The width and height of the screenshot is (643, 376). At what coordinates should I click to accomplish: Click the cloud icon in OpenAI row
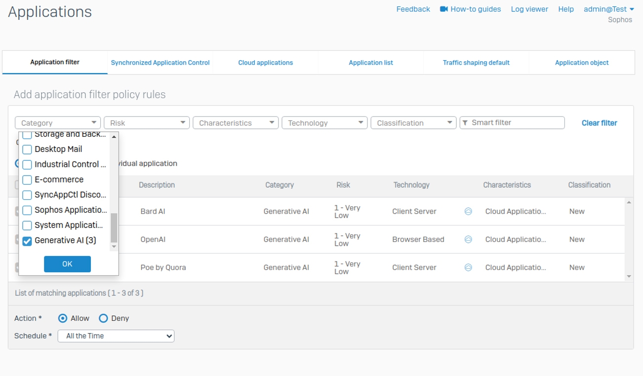coord(468,239)
